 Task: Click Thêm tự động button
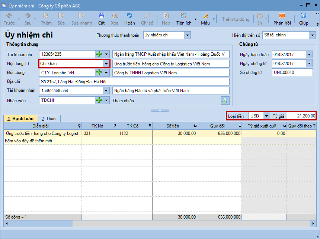coord(236,19)
